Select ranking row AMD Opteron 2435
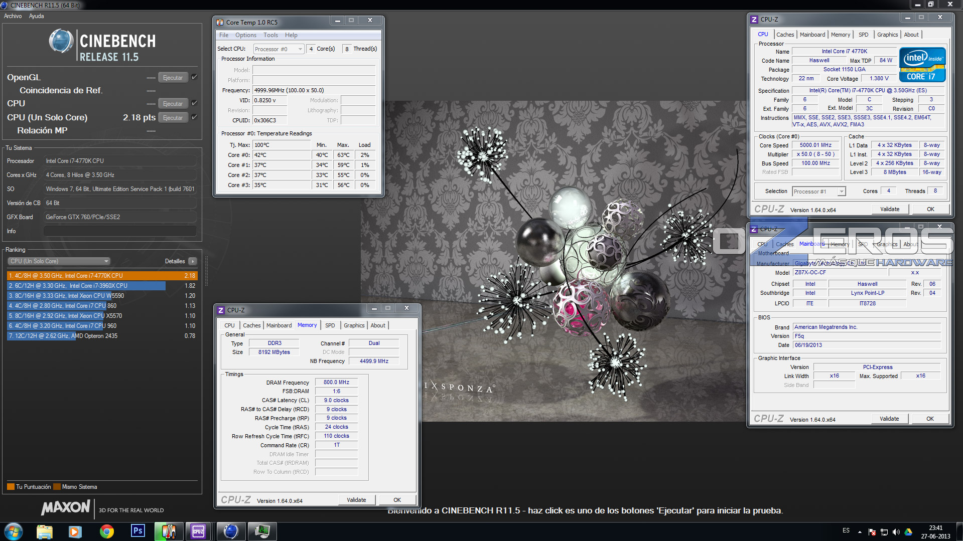963x541 pixels. coord(102,336)
